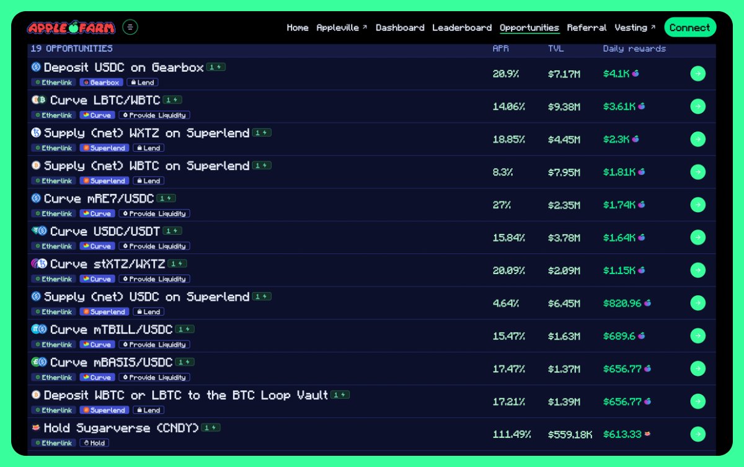This screenshot has width=744, height=467.
Task: Click the Curve stXTZ/WXTZ token pair icon
Action: click(x=39, y=264)
